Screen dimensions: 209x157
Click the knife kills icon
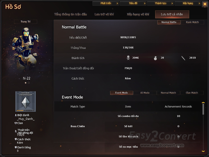click(183, 58)
